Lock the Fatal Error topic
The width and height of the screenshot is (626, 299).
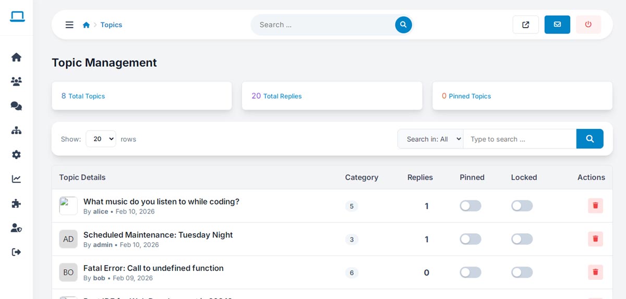[x=522, y=272]
